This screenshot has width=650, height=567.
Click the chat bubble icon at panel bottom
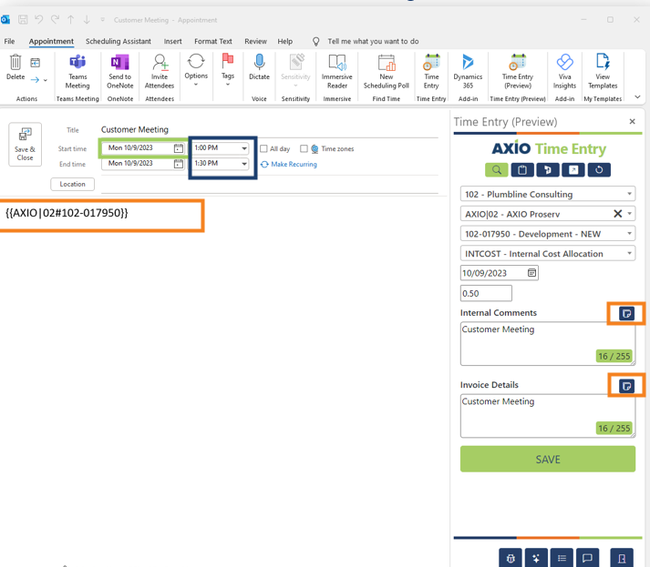(587, 558)
